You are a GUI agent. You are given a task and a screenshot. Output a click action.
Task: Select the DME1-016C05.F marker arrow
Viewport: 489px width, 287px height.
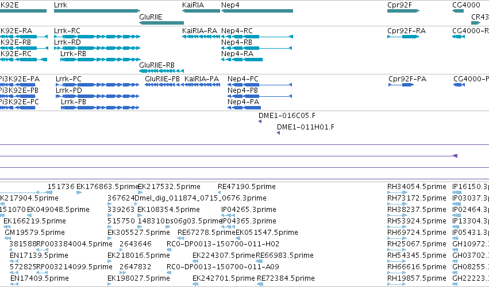(x=260, y=121)
